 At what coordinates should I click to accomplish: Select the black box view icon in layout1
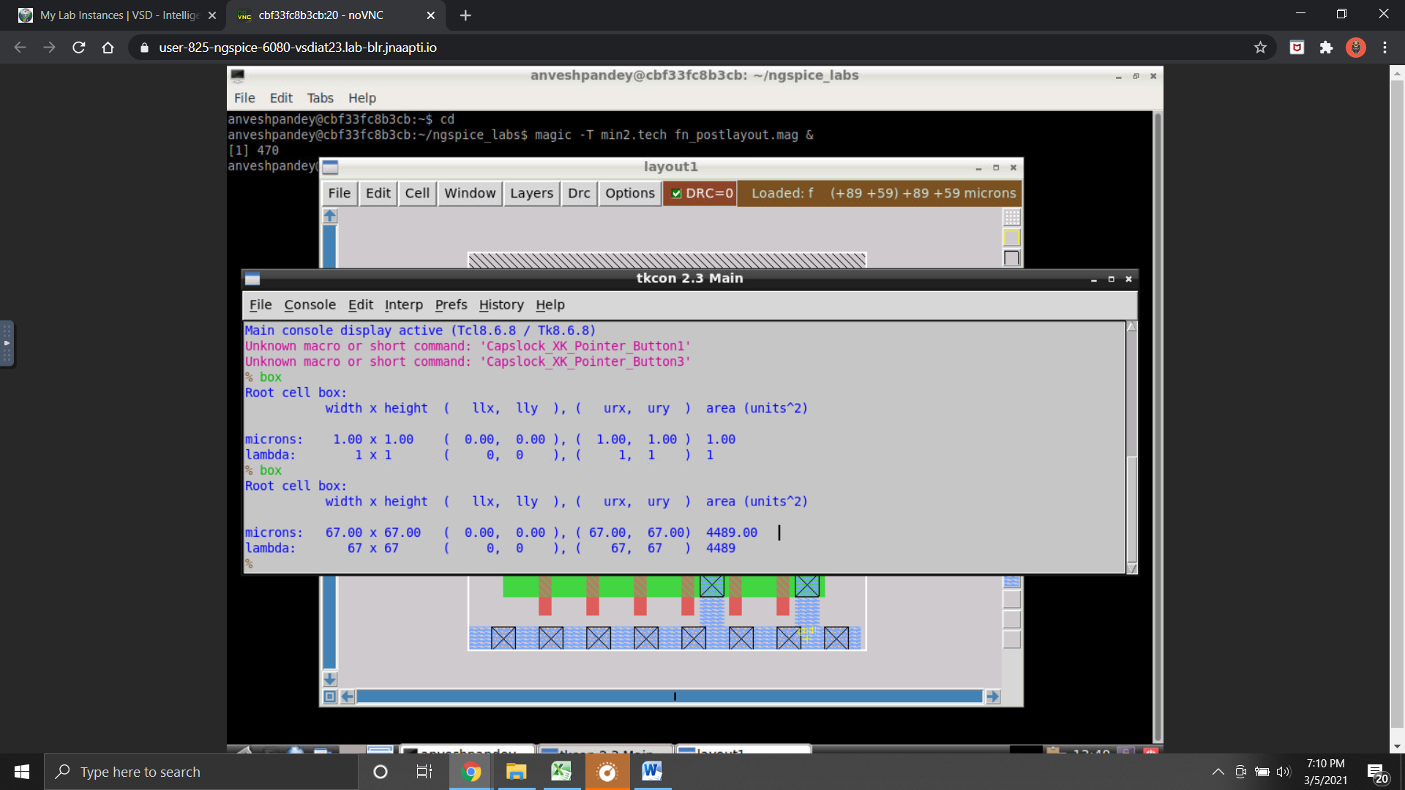[1012, 257]
